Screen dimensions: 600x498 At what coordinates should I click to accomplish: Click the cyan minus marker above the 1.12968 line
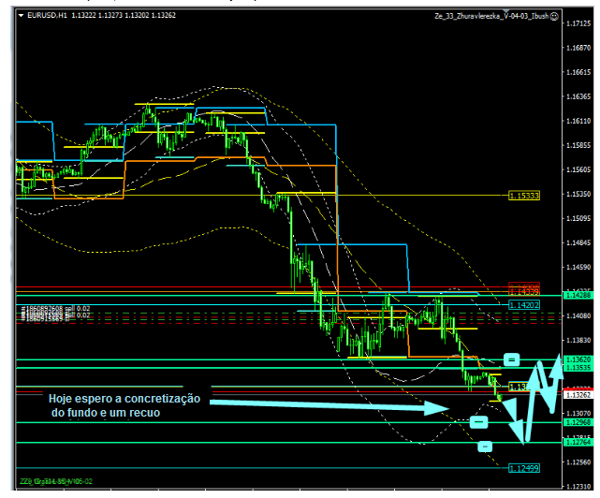tap(478, 422)
